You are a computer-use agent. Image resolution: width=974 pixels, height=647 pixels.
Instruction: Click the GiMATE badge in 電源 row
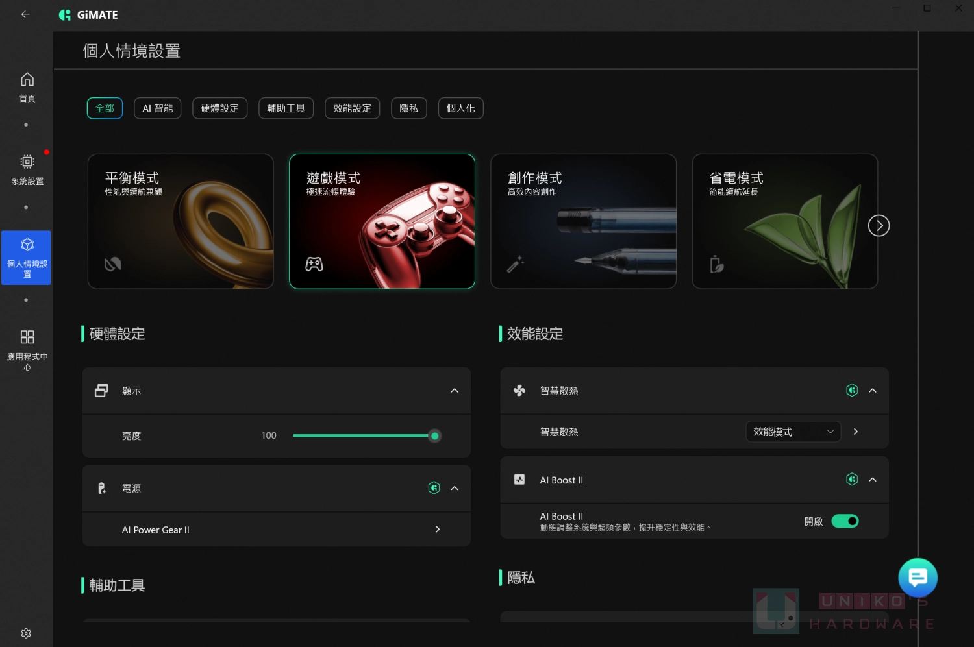[434, 488]
